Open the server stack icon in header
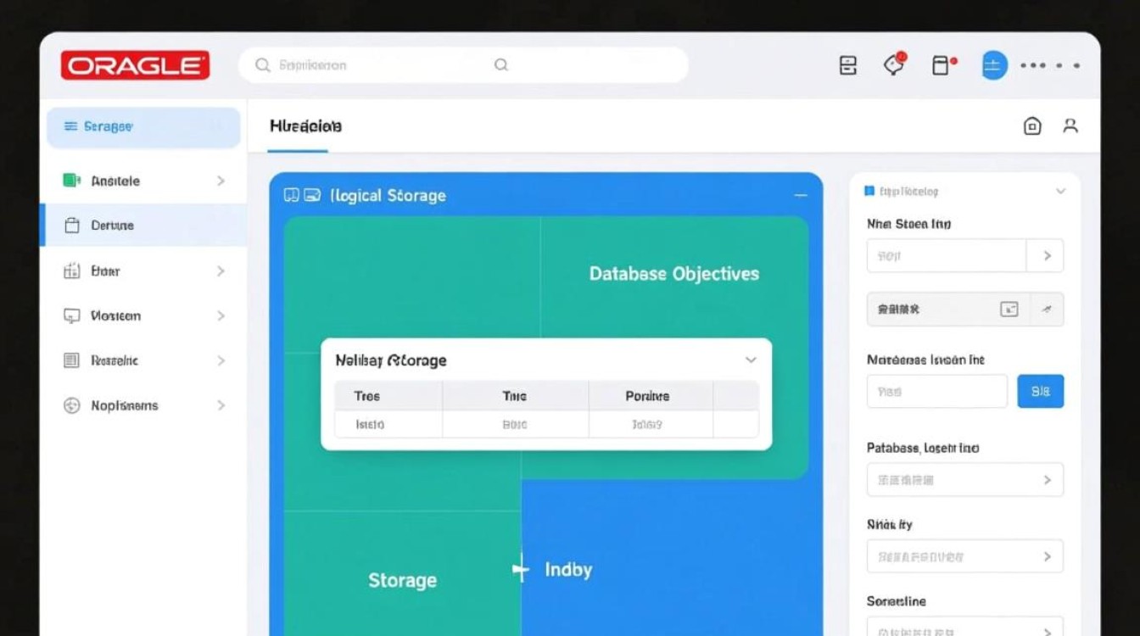This screenshot has width=1140, height=636. click(848, 65)
